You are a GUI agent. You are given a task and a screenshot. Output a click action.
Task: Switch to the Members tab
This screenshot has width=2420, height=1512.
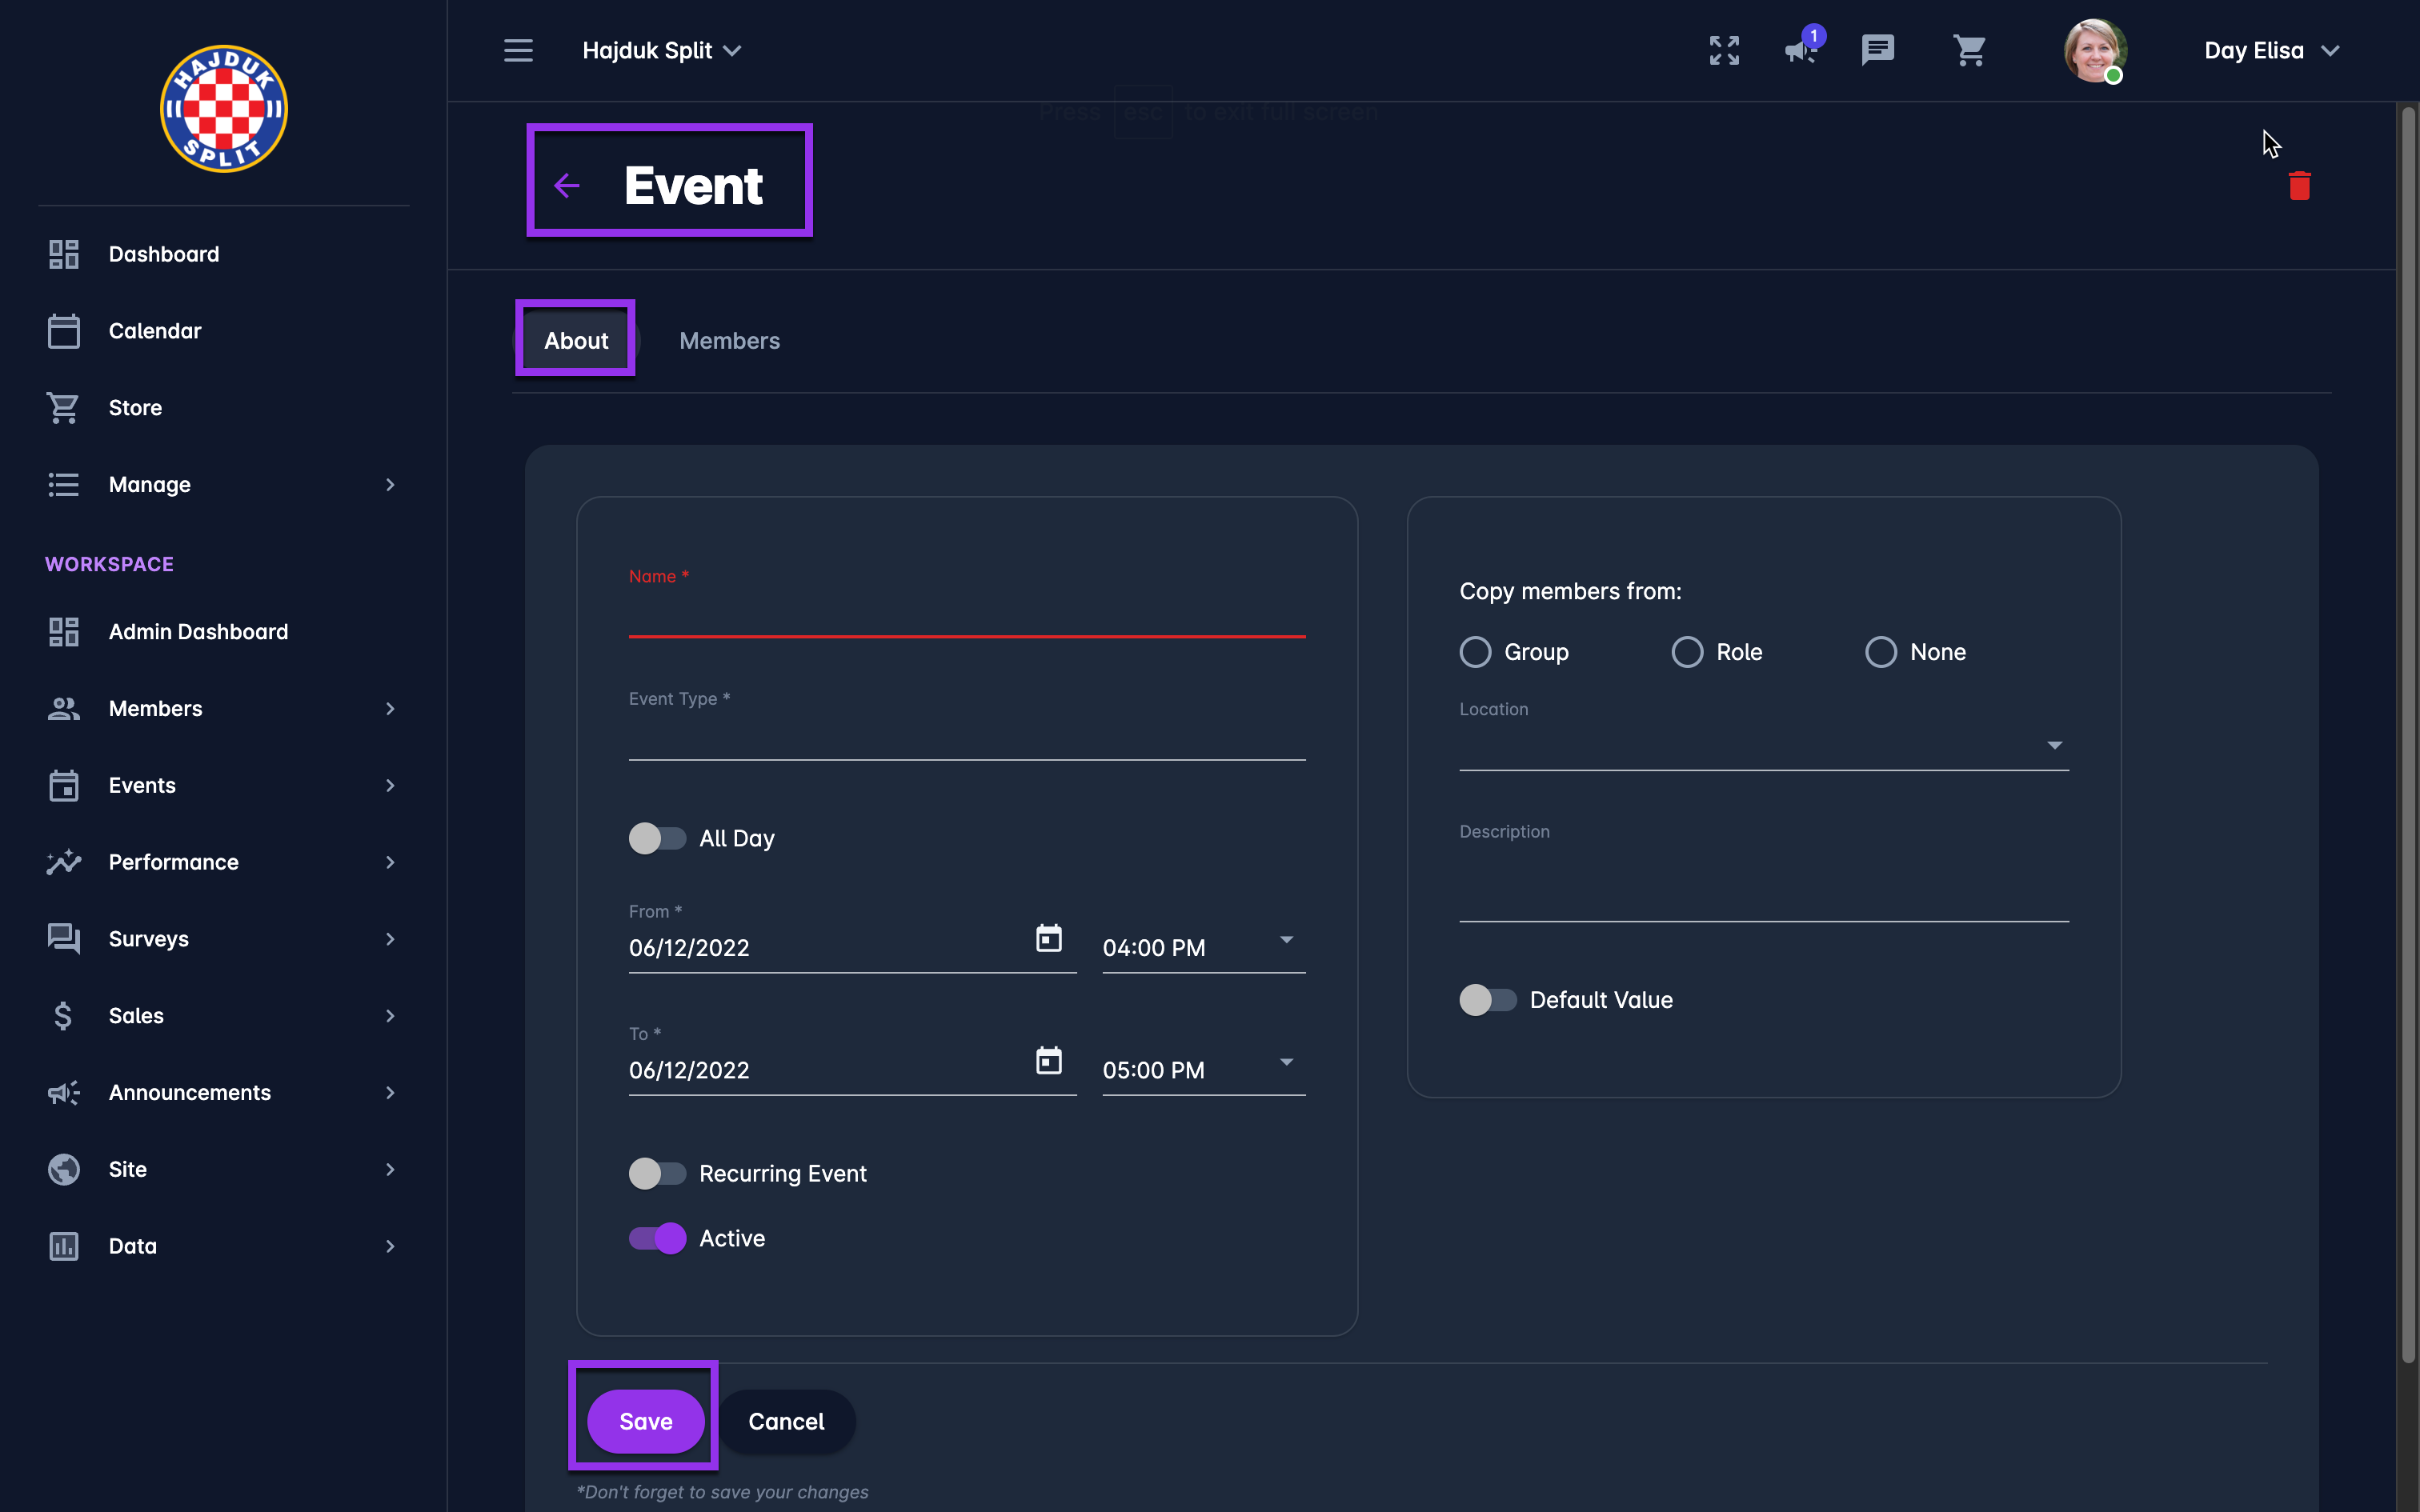pyautogui.click(x=729, y=341)
